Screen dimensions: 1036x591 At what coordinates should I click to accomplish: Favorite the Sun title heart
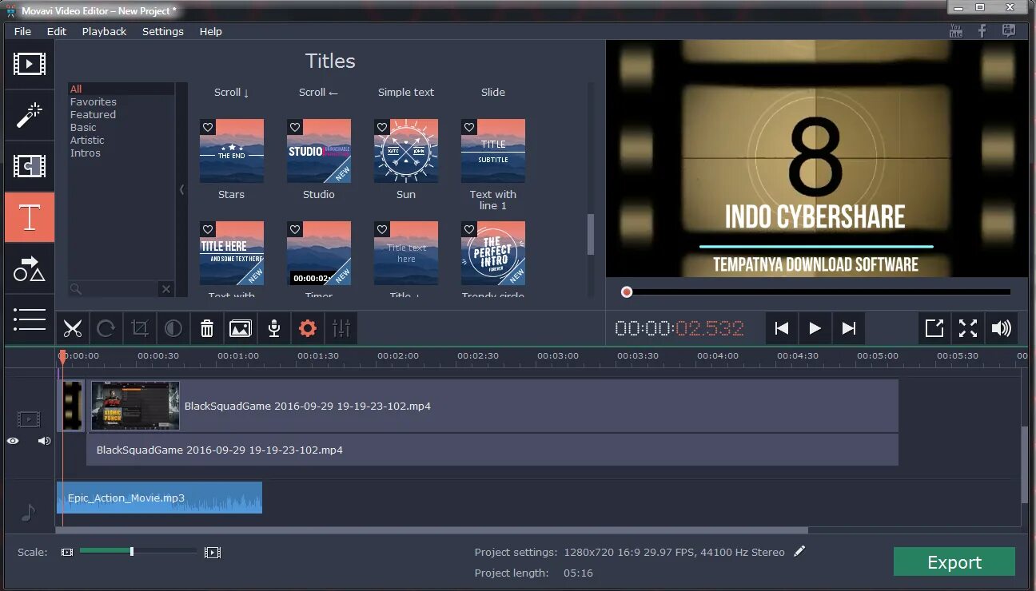[382, 127]
